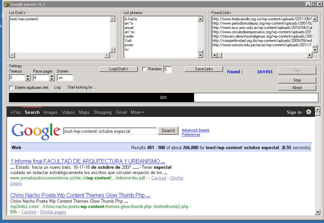The image size is (324, 223).
Task: Switch to Images in Google bar
Action: click(x=50, y=112)
